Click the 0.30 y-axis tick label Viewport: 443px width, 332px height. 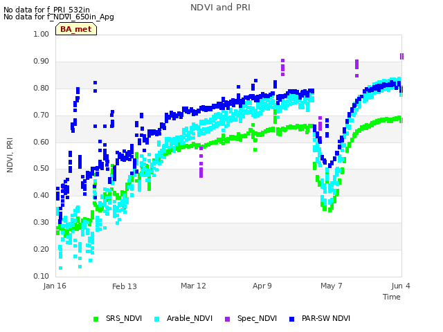coord(42,223)
